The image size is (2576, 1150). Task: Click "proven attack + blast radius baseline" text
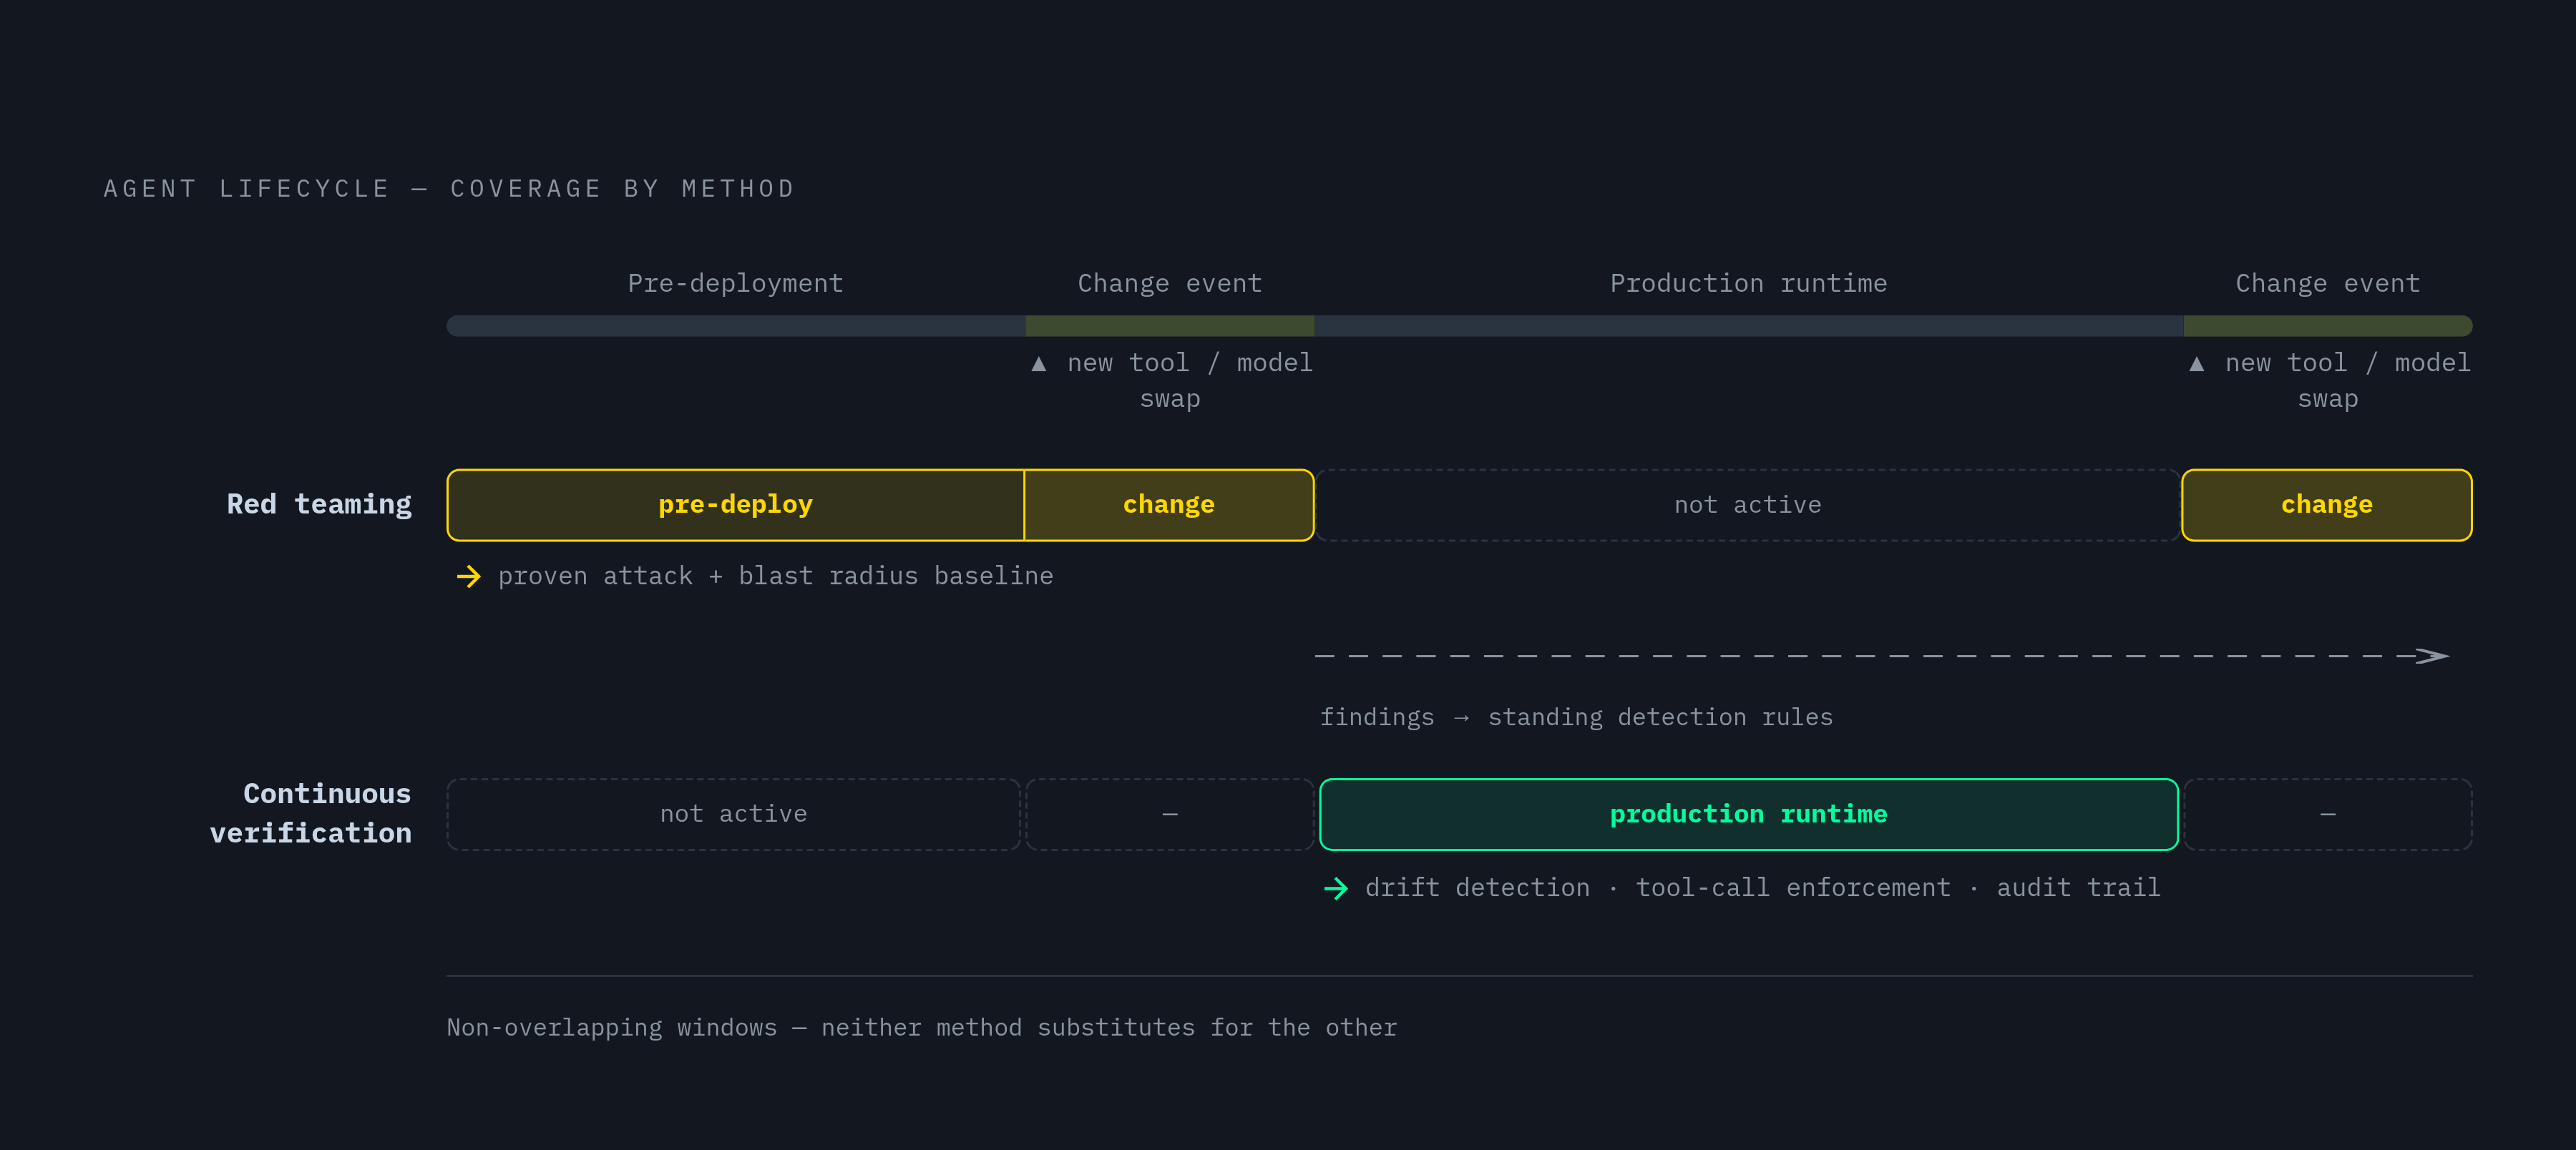[775, 576]
